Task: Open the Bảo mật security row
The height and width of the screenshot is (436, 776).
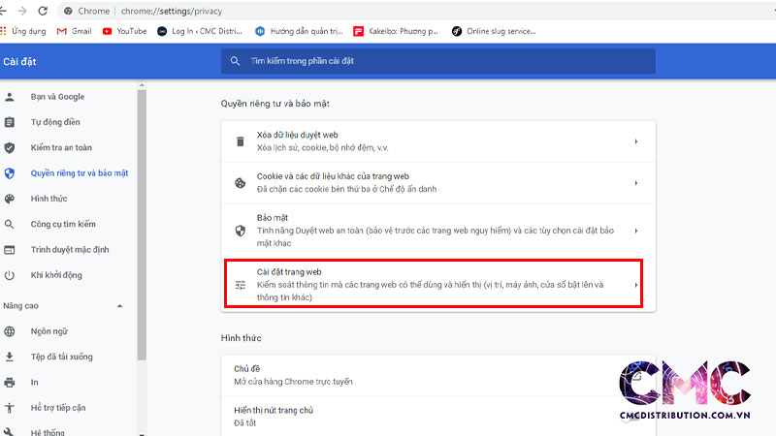Action: click(x=438, y=231)
